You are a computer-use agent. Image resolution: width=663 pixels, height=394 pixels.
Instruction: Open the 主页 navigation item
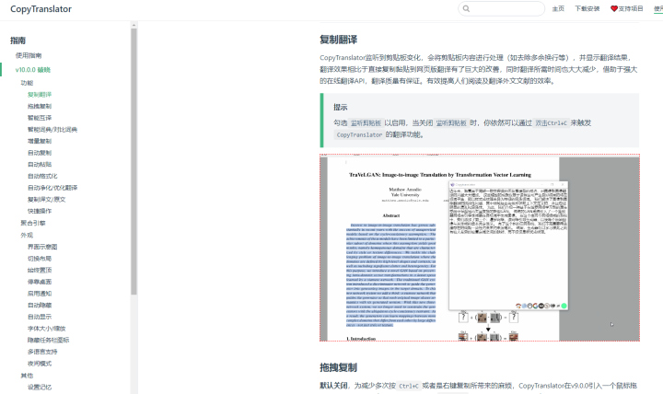(x=558, y=8)
